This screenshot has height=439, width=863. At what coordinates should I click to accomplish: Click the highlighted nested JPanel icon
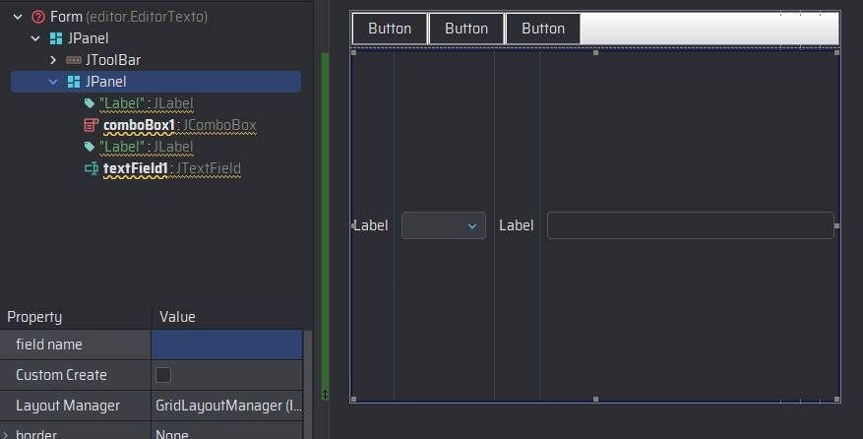coord(74,82)
